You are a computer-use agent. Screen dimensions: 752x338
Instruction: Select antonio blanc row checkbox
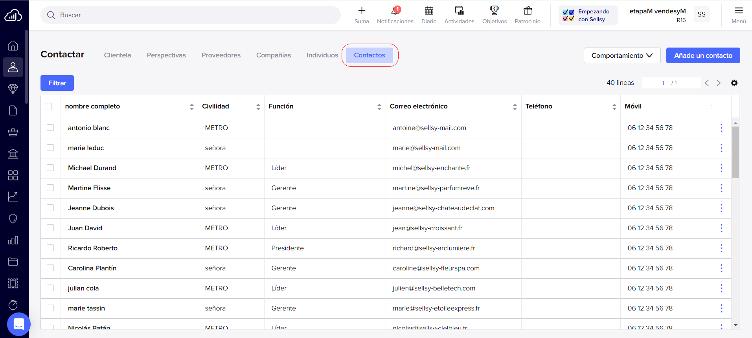tap(50, 128)
